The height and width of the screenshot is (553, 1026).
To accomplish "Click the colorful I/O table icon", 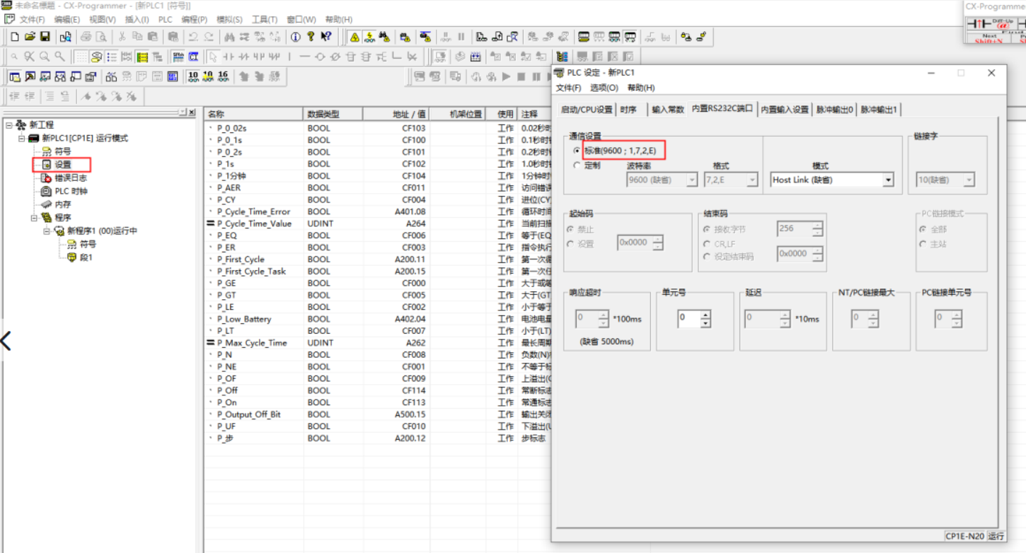I will [562, 57].
